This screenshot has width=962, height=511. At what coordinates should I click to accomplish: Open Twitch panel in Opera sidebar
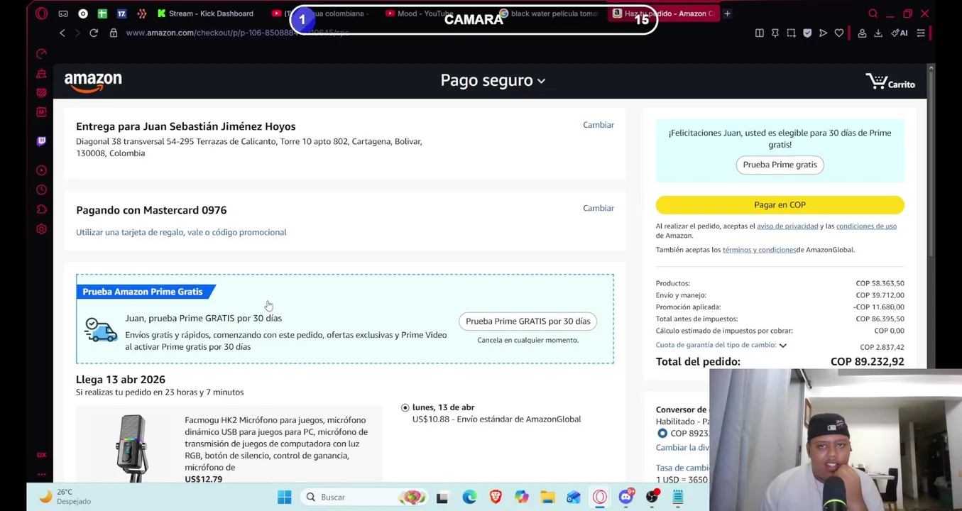(x=41, y=141)
